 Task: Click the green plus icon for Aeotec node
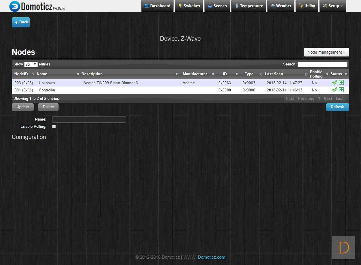pyautogui.click(x=341, y=82)
